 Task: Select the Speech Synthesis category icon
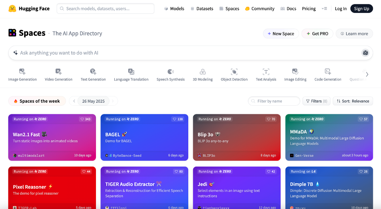tap(171, 72)
